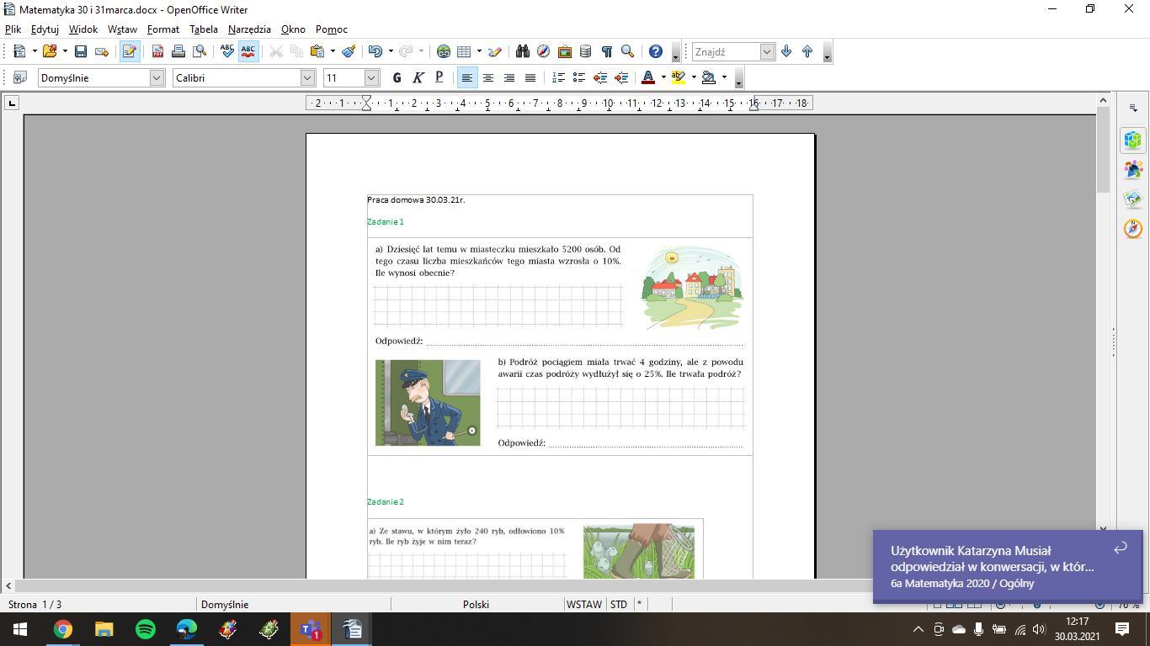Open Find & Replace binoculars icon
The width and height of the screenshot is (1150, 646).
[523, 51]
